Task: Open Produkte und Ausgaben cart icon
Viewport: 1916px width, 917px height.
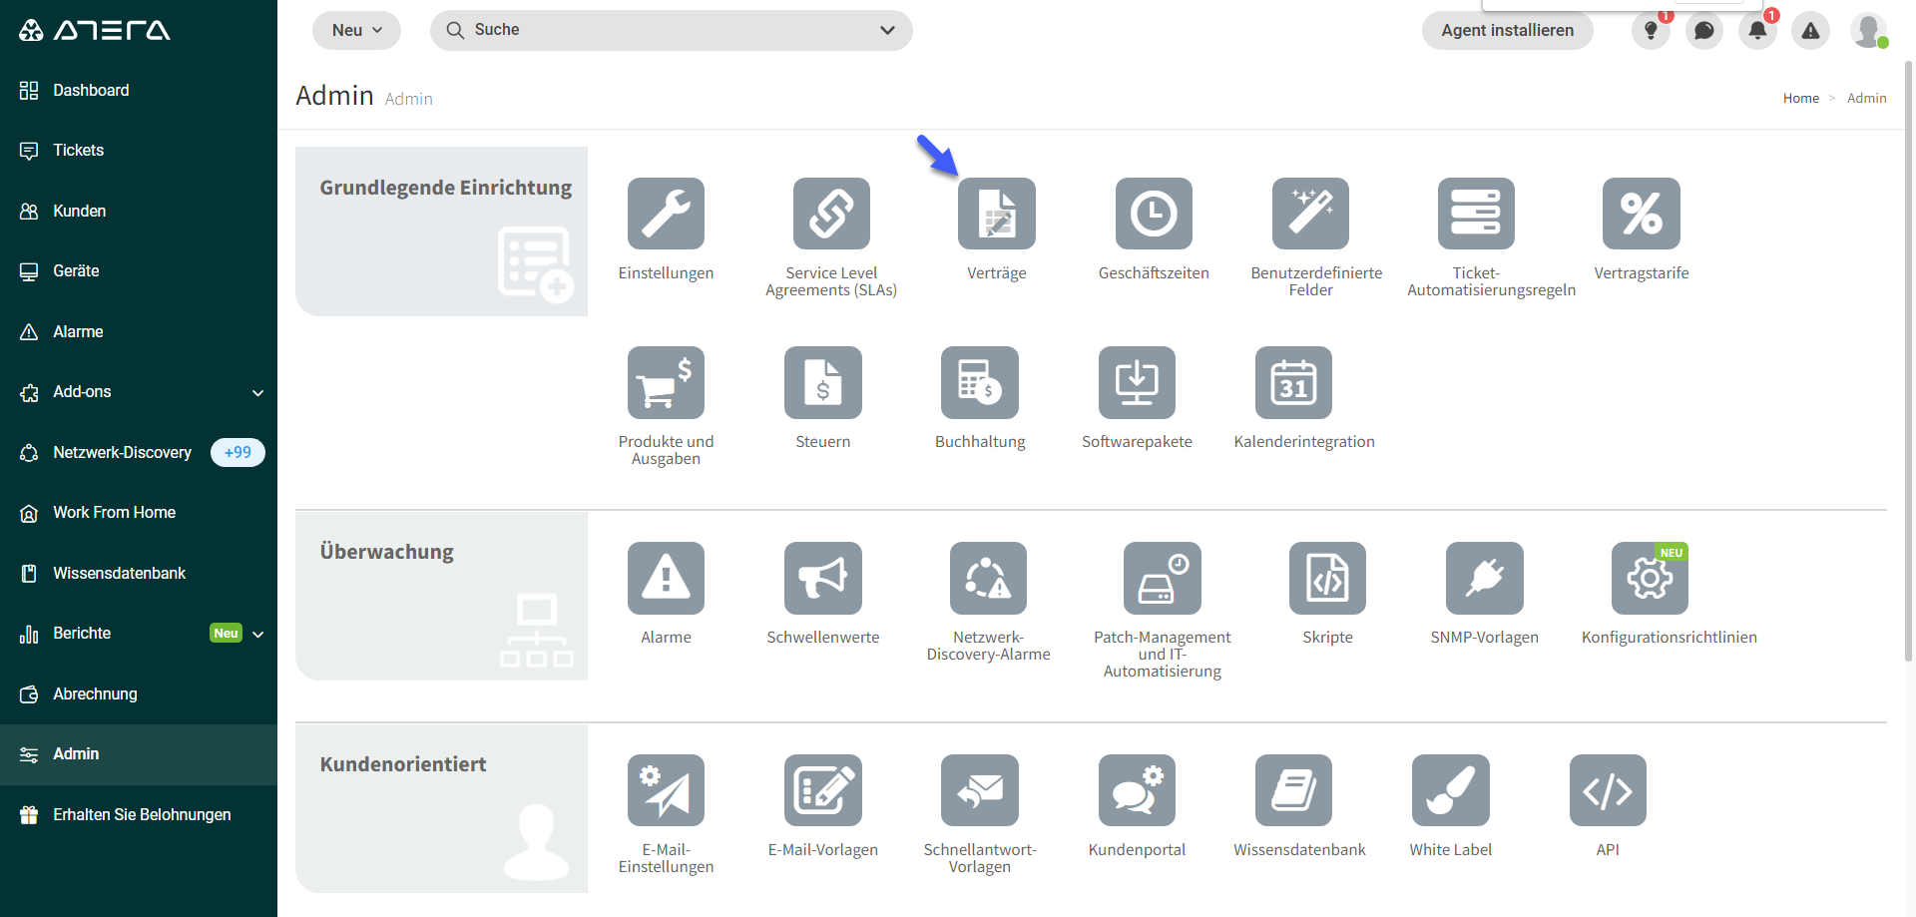Action: (x=666, y=382)
